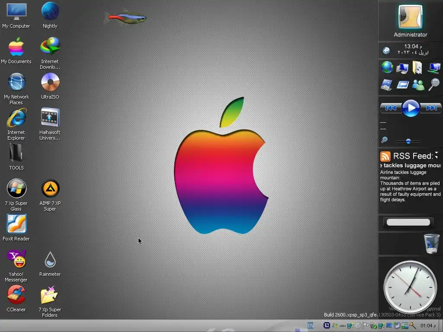
Task: Open the Recycle Bin in the sidebar
Action: pyautogui.click(x=432, y=244)
